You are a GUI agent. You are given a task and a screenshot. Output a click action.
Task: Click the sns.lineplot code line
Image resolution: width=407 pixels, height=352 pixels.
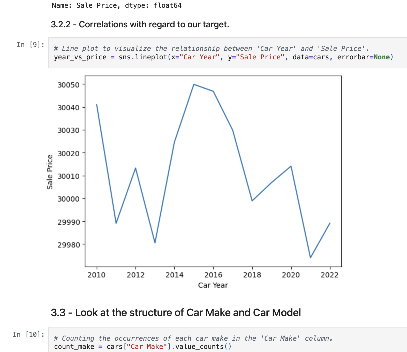(223, 57)
